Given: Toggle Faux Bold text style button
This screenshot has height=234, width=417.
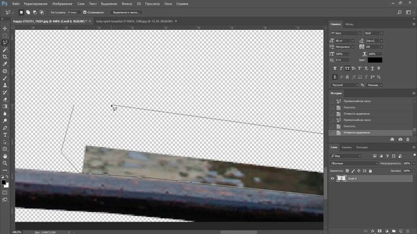Looking at the screenshot, I should point(335,68).
